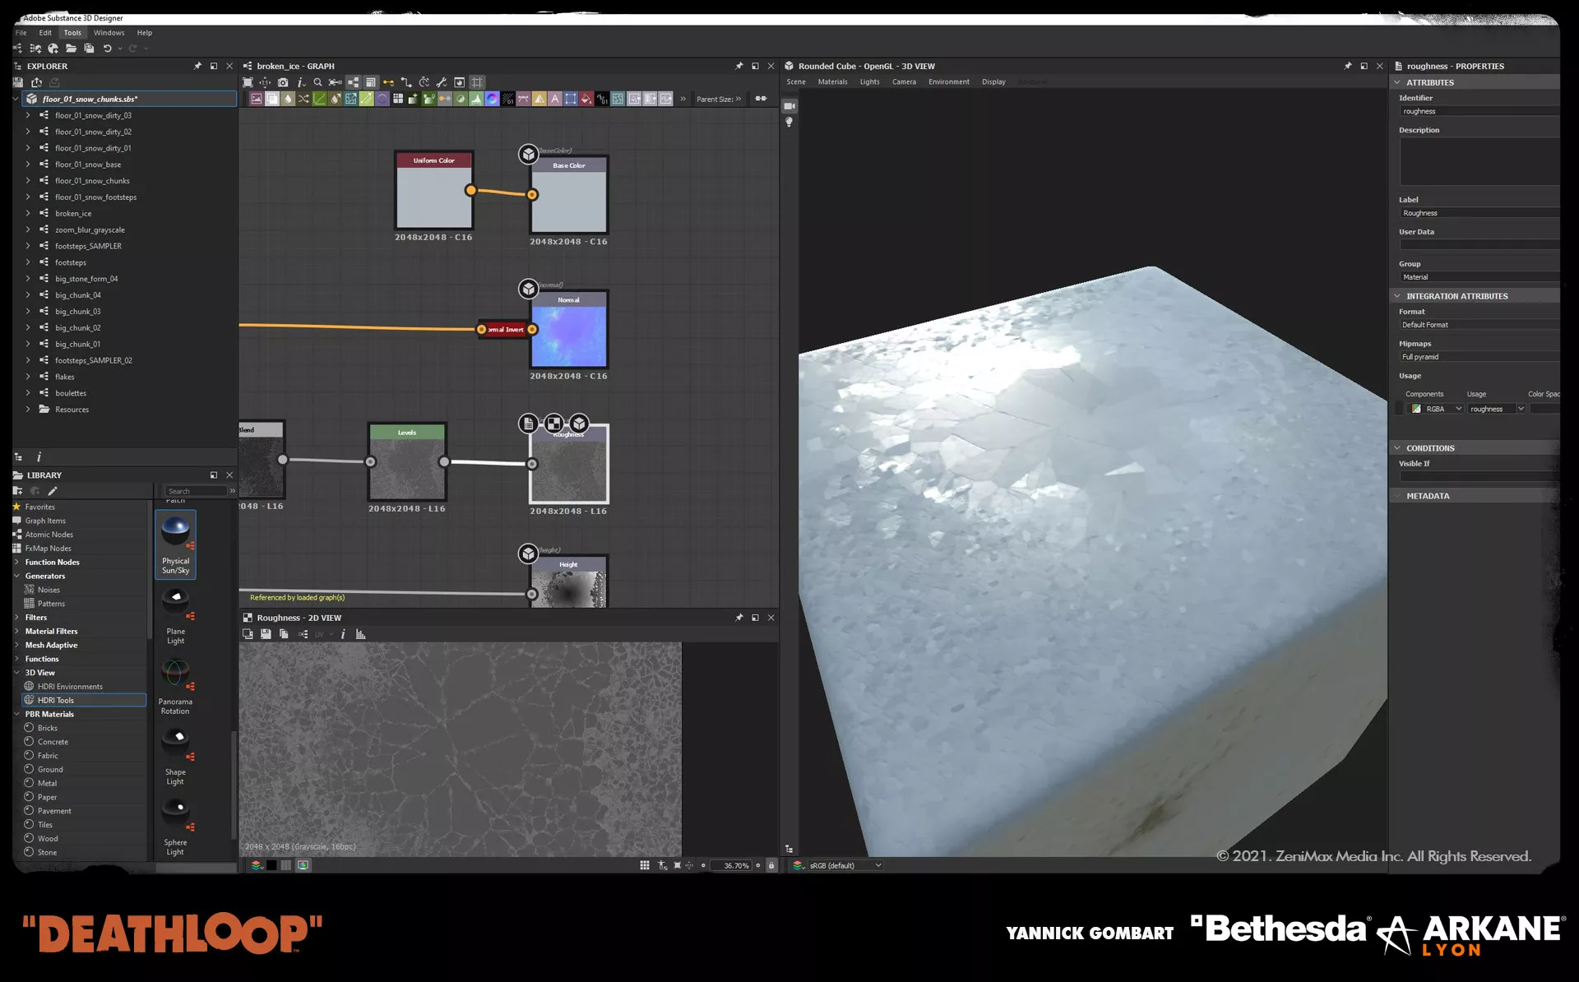
Task: Expand the broken_ice graph tree item
Action: [x=28, y=213]
